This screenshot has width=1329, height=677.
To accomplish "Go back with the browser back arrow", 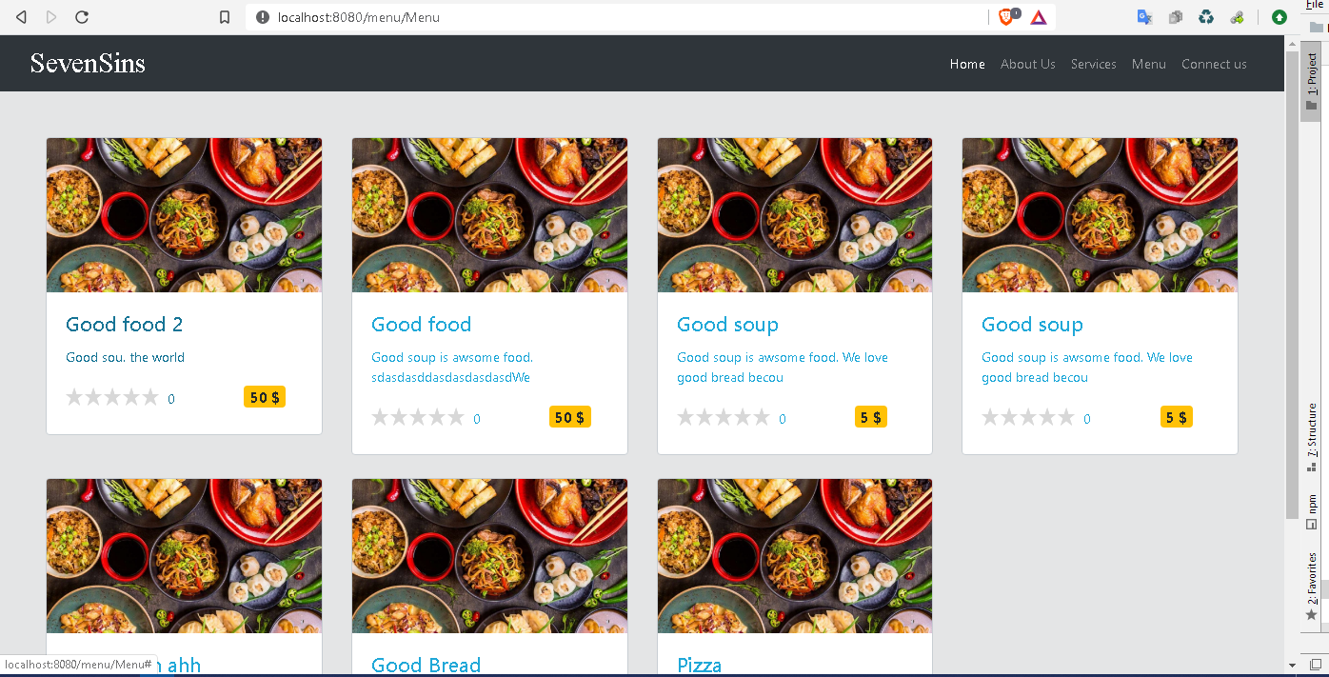I will 21,17.
